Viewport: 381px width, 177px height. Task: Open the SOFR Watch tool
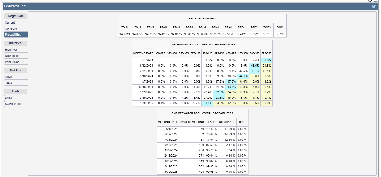16,104
